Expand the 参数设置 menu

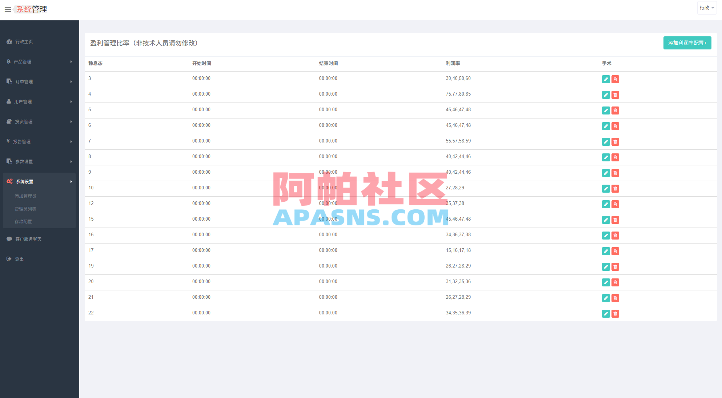point(24,161)
